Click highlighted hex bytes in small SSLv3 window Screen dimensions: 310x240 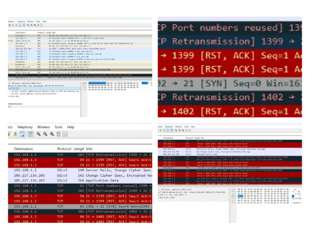[x=241, y=196]
